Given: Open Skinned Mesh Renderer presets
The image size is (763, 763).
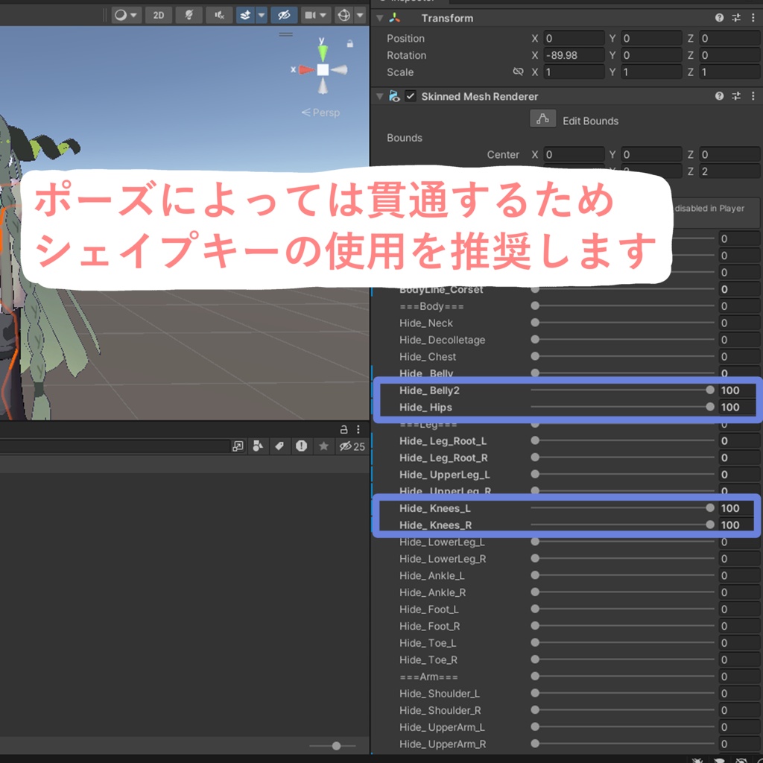Looking at the screenshot, I should point(736,96).
